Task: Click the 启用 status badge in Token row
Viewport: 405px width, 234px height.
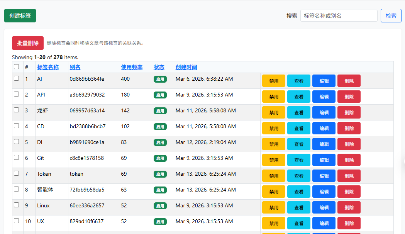Action: tap(160, 174)
